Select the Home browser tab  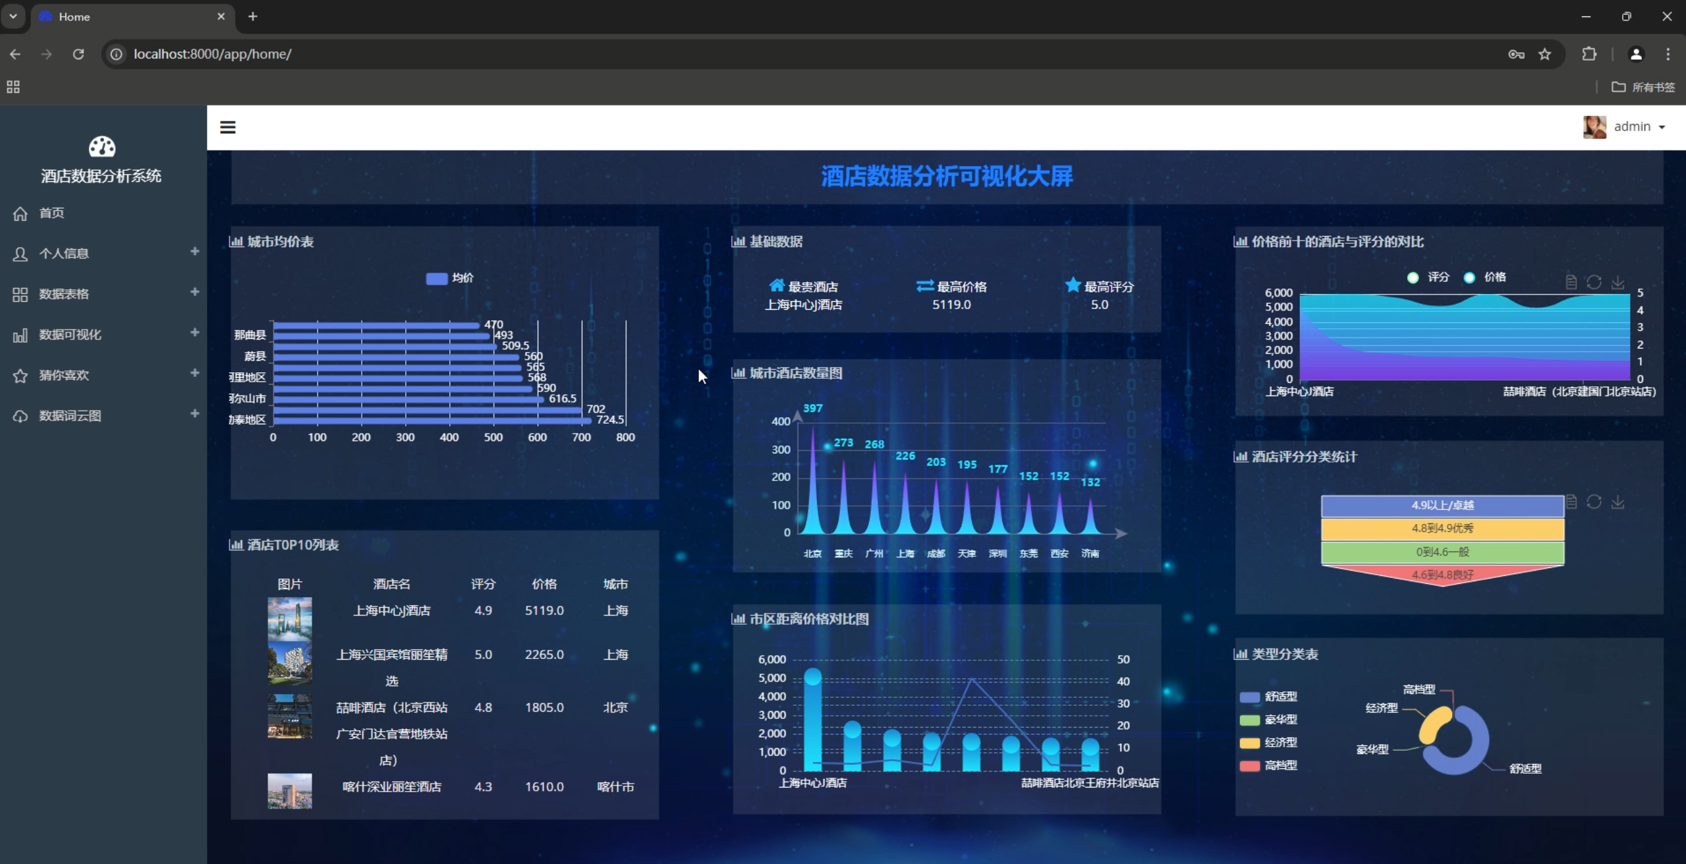pos(132,16)
